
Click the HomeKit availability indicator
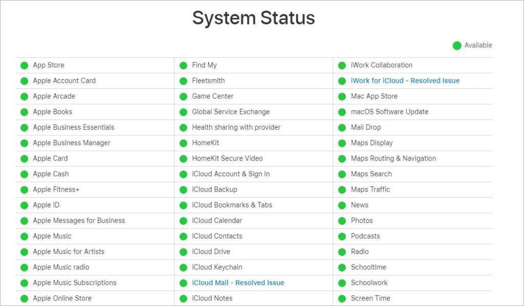(183, 143)
